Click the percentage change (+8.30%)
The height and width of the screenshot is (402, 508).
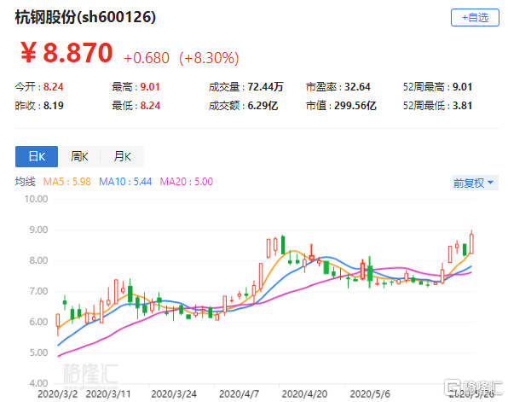coord(209,58)
